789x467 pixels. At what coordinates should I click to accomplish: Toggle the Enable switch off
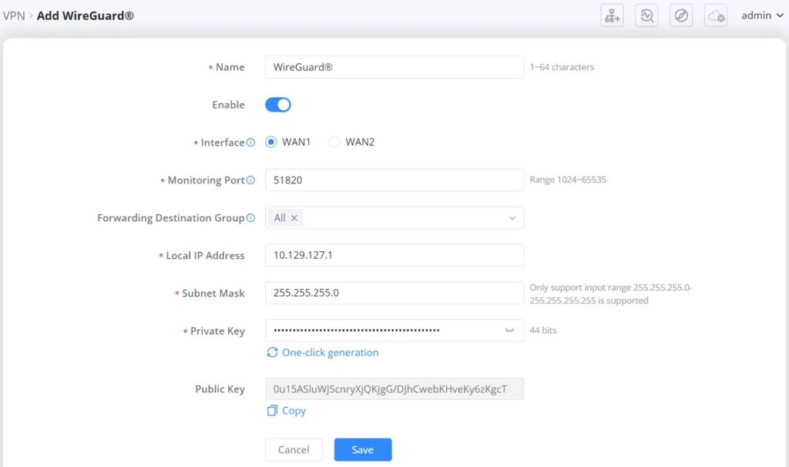pyautogui.click(x=278, y=105)
